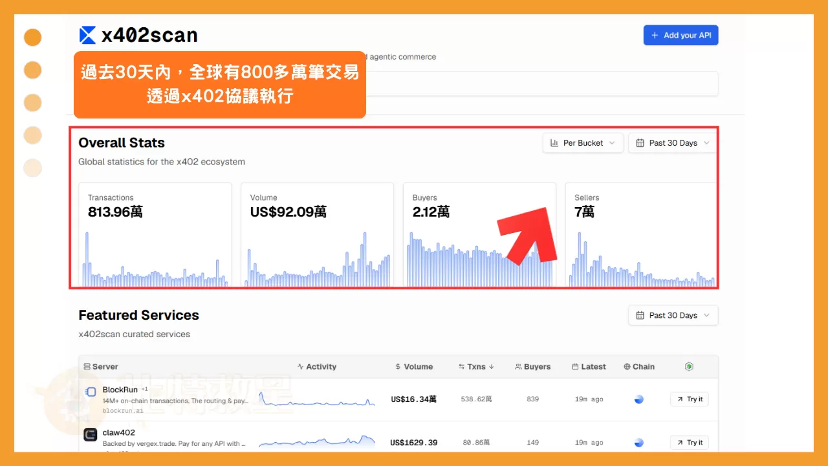Click Try it for BlockRun
Screen dimensions: 828x466
690,399
